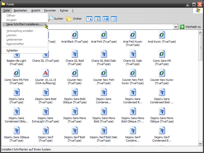Viewport: 204px width, 153px height.
Task: Click the Ordner folders toolbar button
Action: [x=74, y=19]
